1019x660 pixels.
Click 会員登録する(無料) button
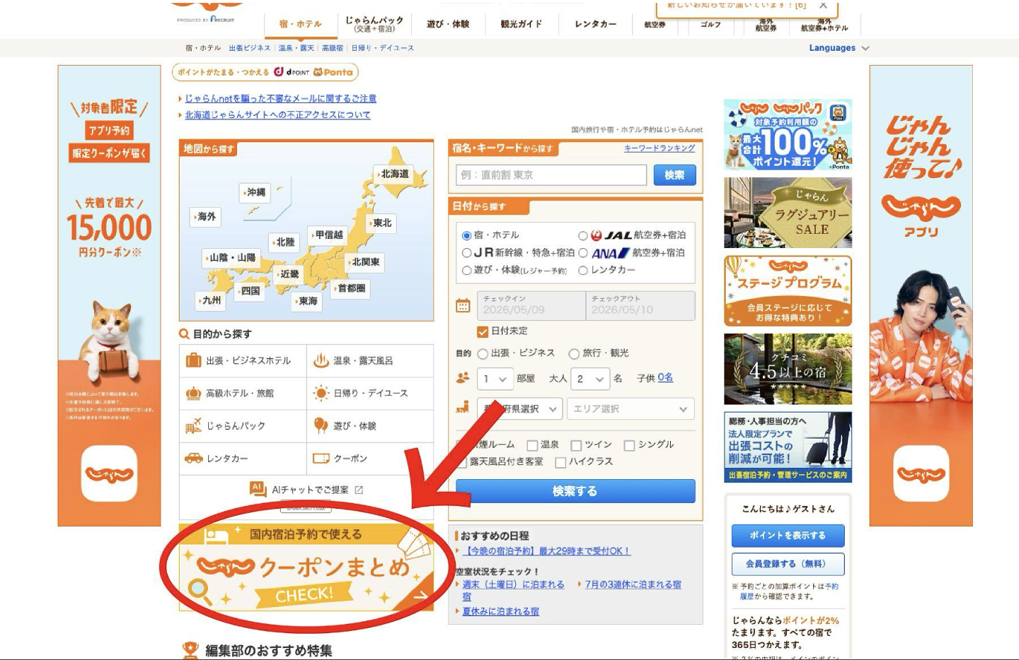[788, 564]
